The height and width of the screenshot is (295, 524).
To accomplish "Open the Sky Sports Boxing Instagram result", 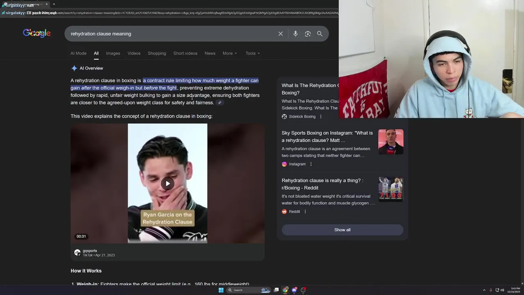I will coord(327,136).
